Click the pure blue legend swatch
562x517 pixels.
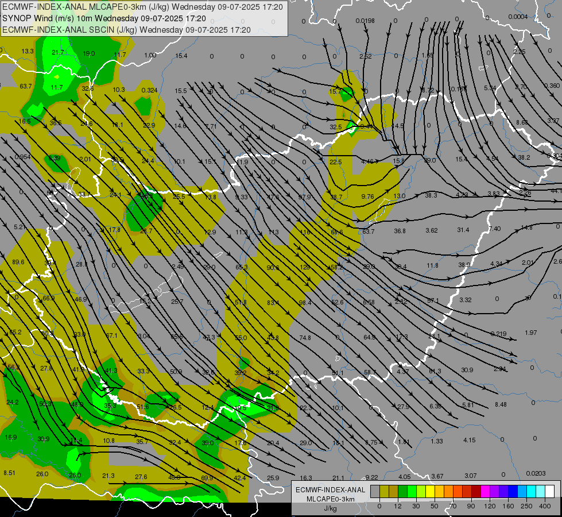(513, 491)
